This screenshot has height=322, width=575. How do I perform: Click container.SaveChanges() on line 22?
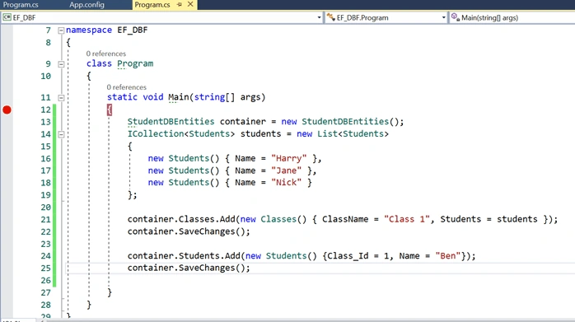pos(189,231)
